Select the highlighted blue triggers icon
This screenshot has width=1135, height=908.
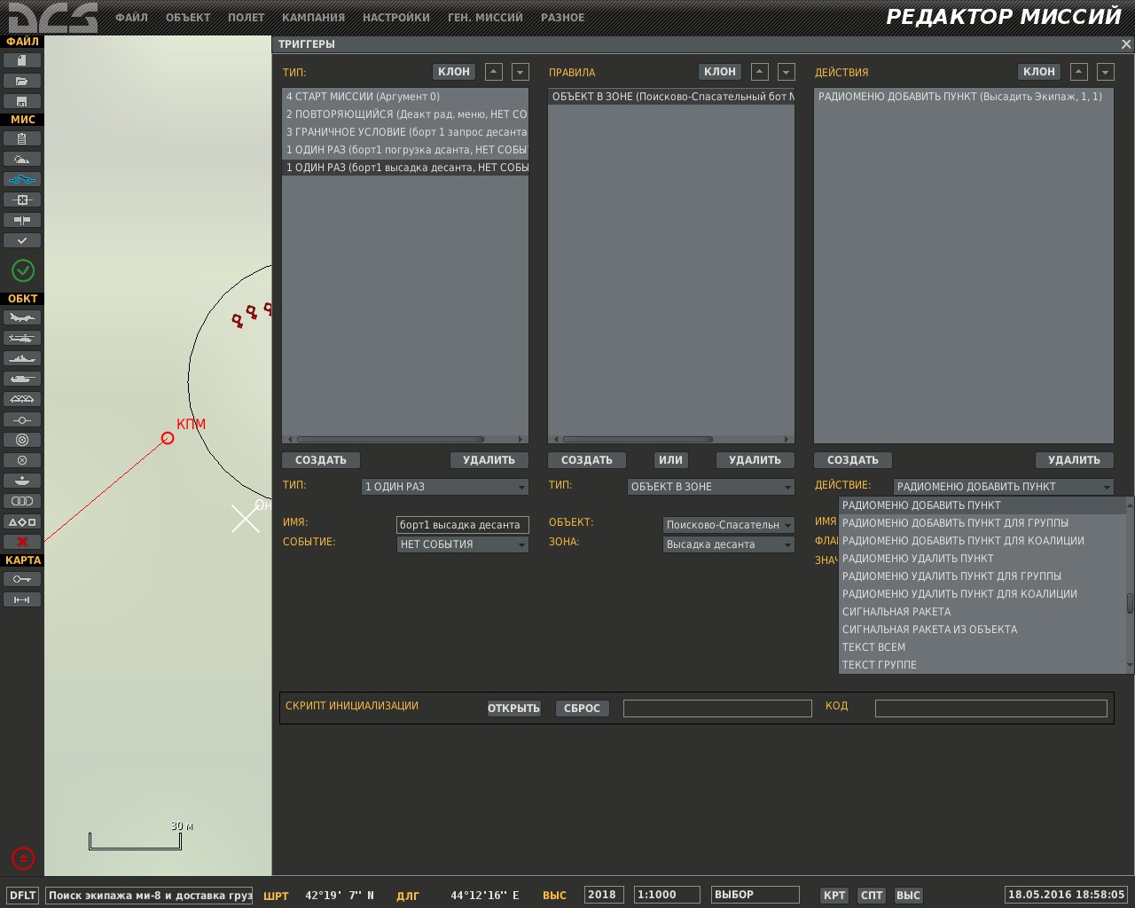[x=22, y=179]
